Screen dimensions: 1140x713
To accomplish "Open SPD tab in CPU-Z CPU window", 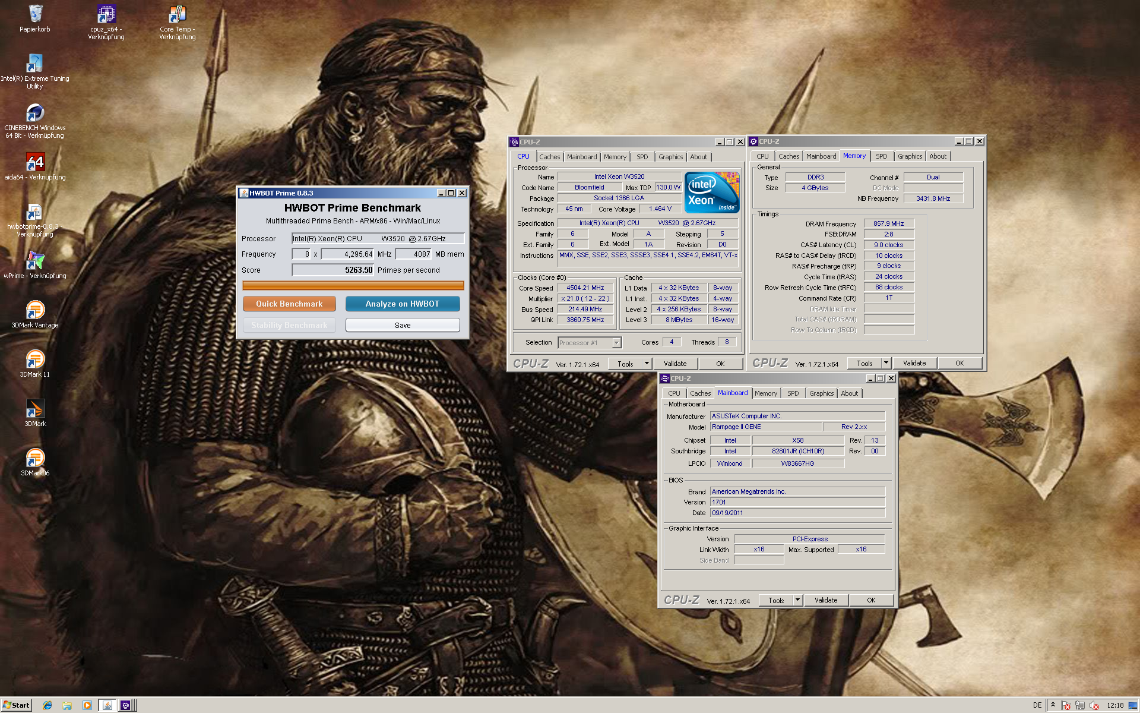I will (x=642, y=157).
